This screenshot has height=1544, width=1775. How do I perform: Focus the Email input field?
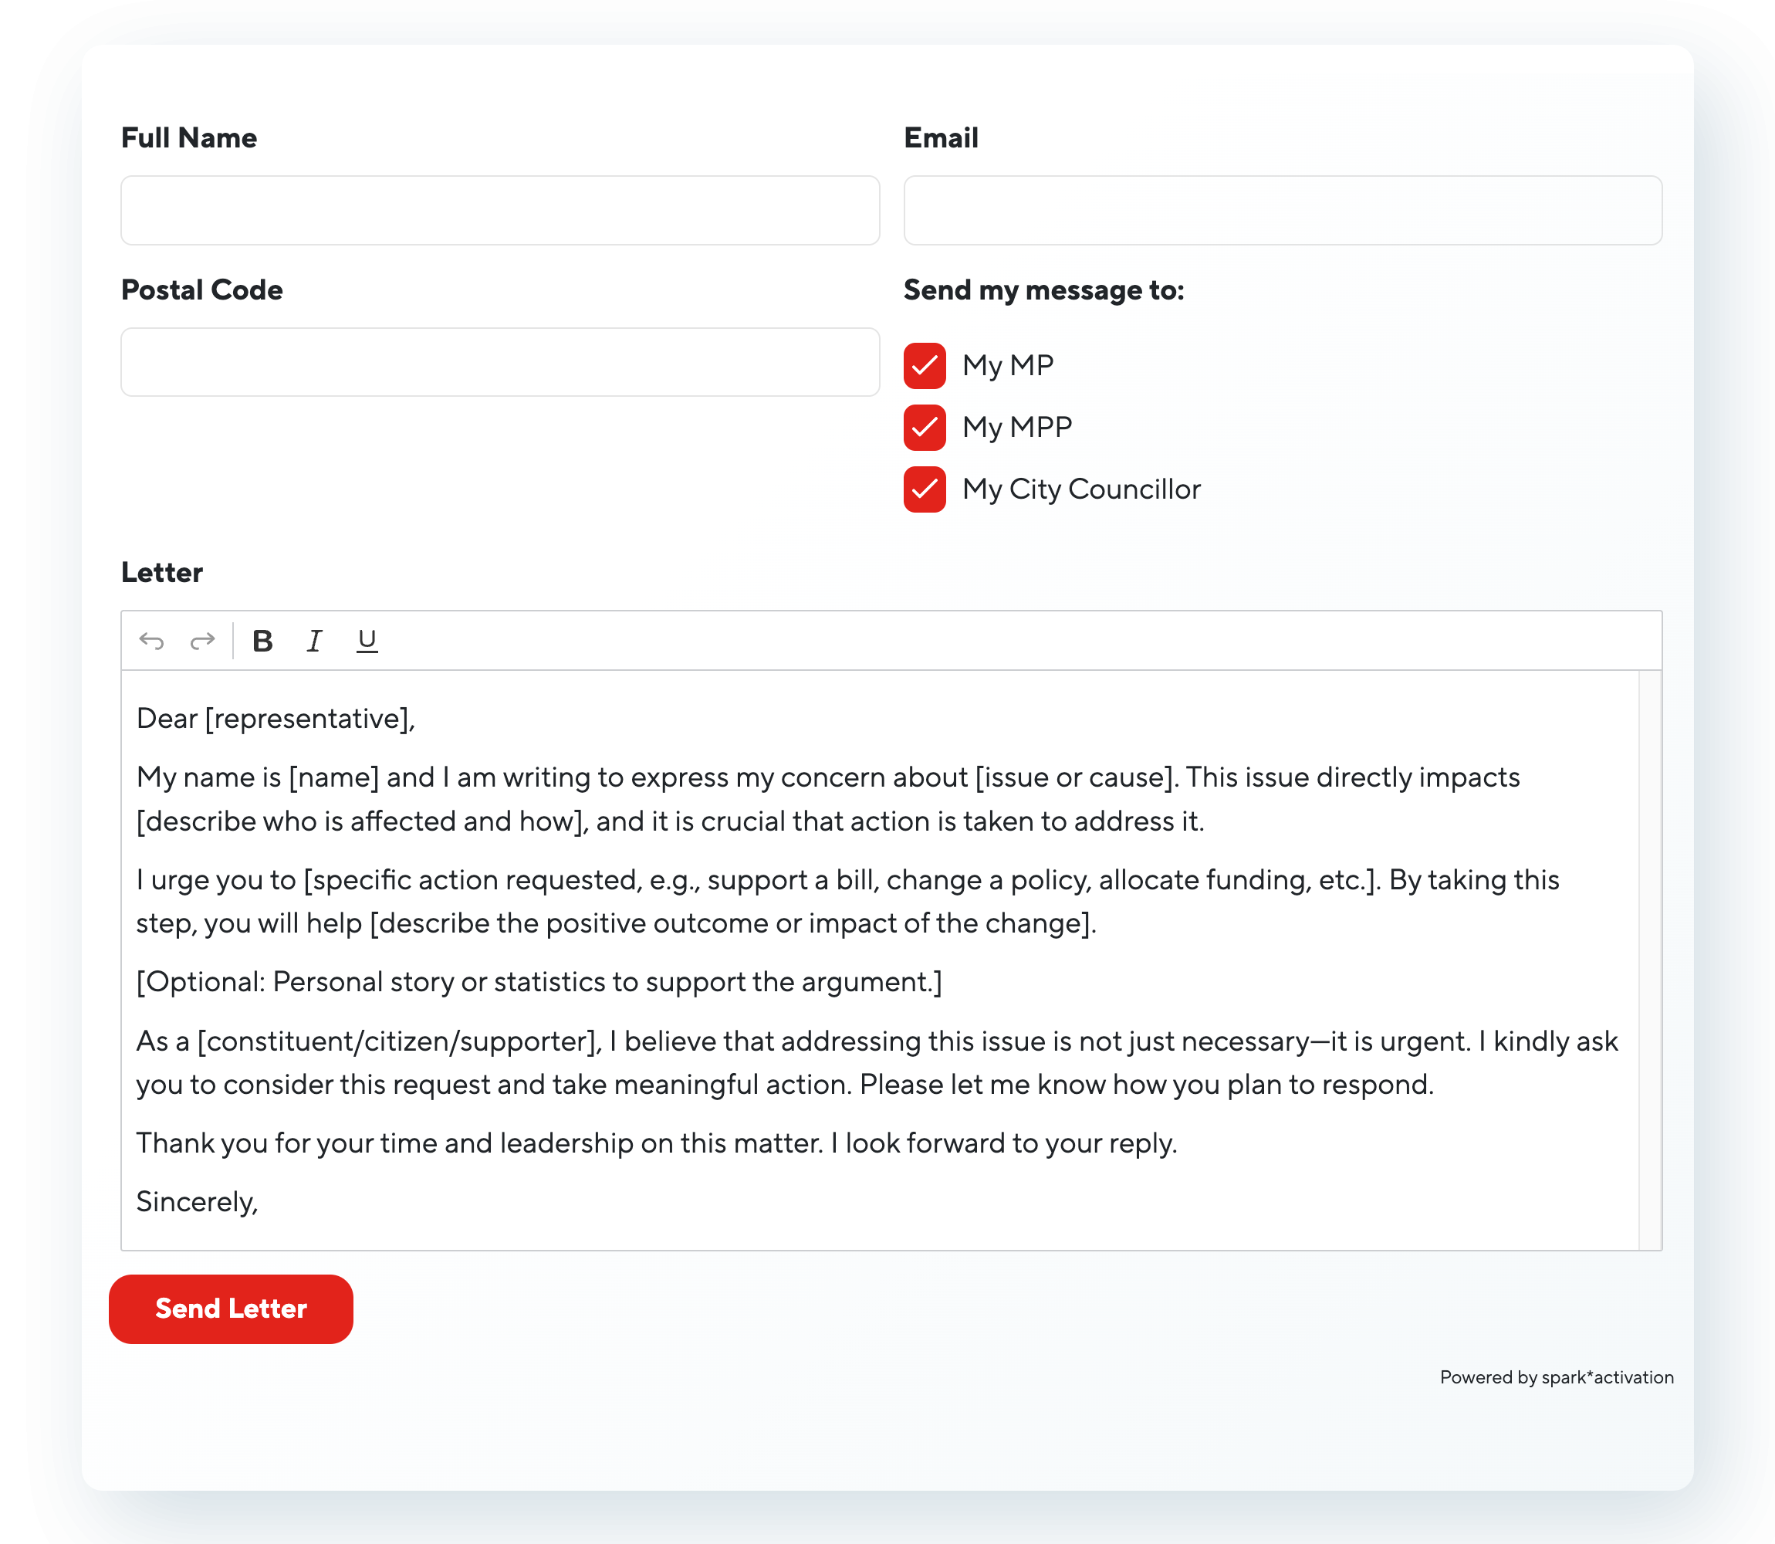pos(1282,210)
